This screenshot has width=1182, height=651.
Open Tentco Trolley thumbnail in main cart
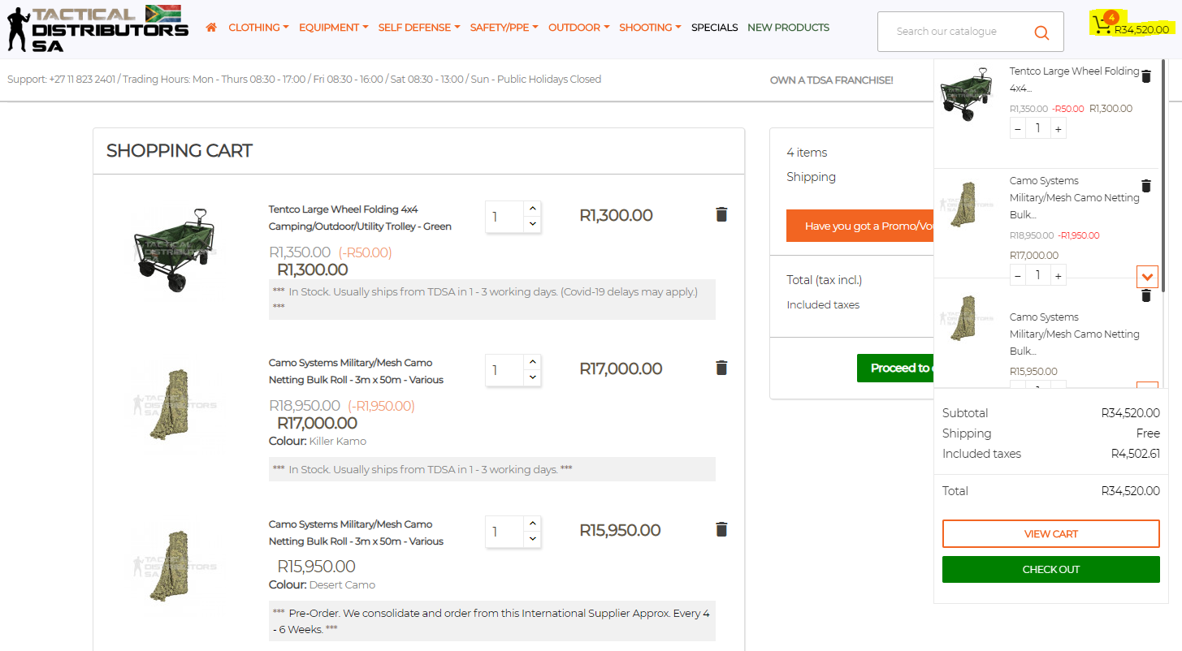[x=175, y=249]
